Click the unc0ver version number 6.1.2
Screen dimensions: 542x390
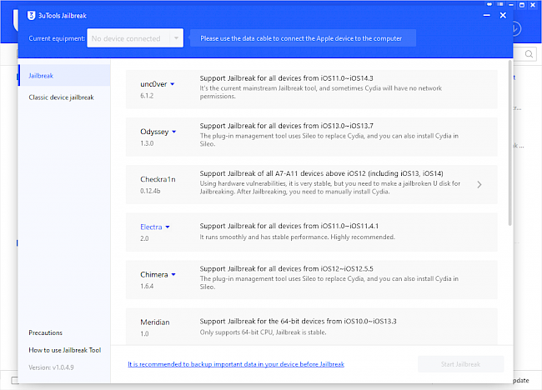pyautogui.click(x=147, y=96)
